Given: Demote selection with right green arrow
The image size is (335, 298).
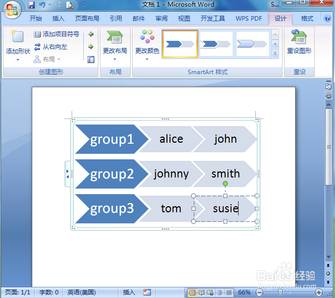Looking at the screenshot, I should tap(91, 46).
